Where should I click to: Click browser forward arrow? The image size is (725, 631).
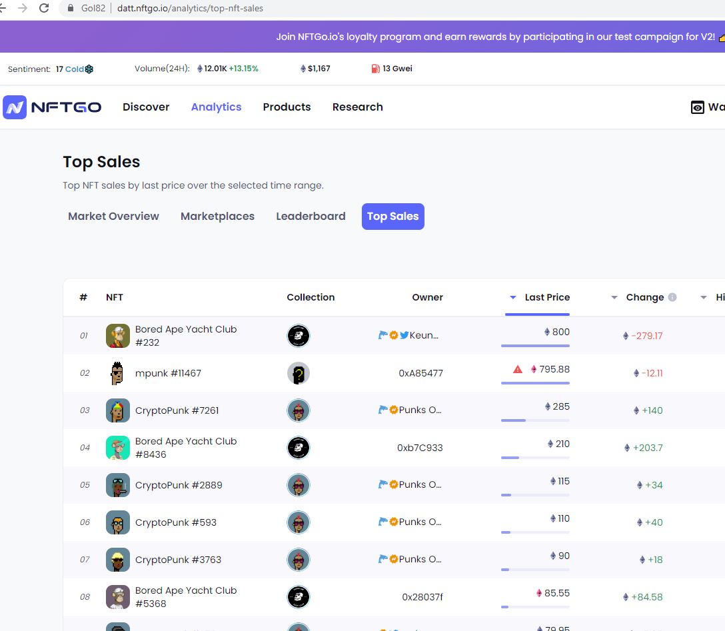coord(23,8)
